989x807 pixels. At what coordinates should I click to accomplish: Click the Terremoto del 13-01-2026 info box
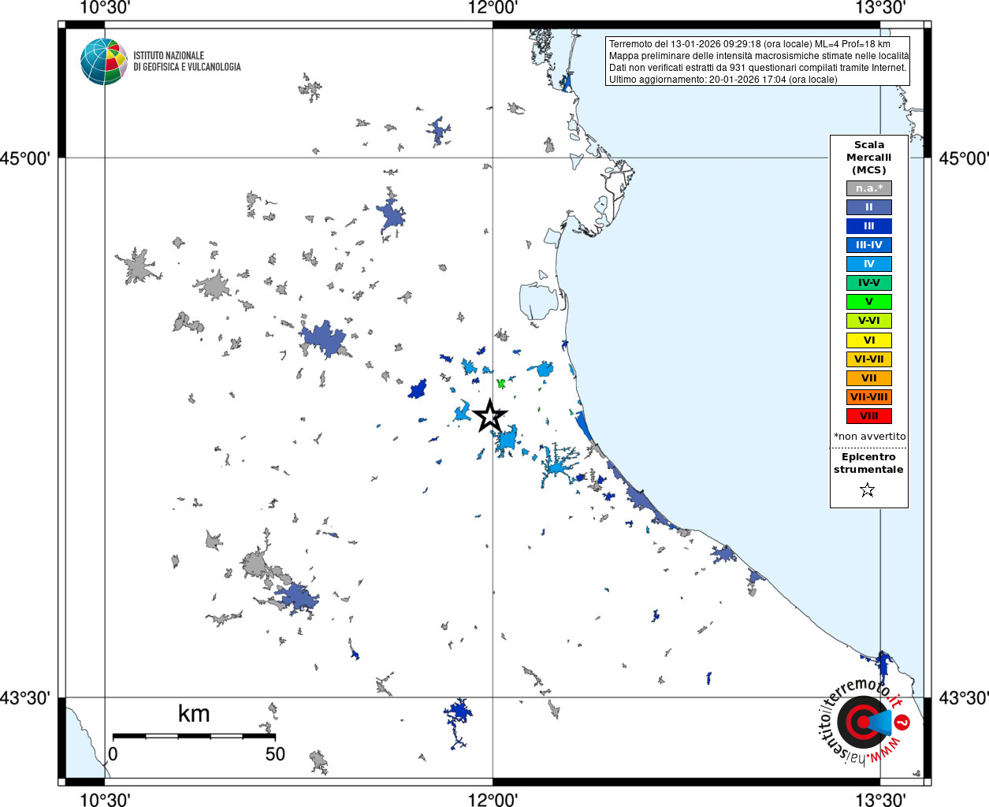757,61
